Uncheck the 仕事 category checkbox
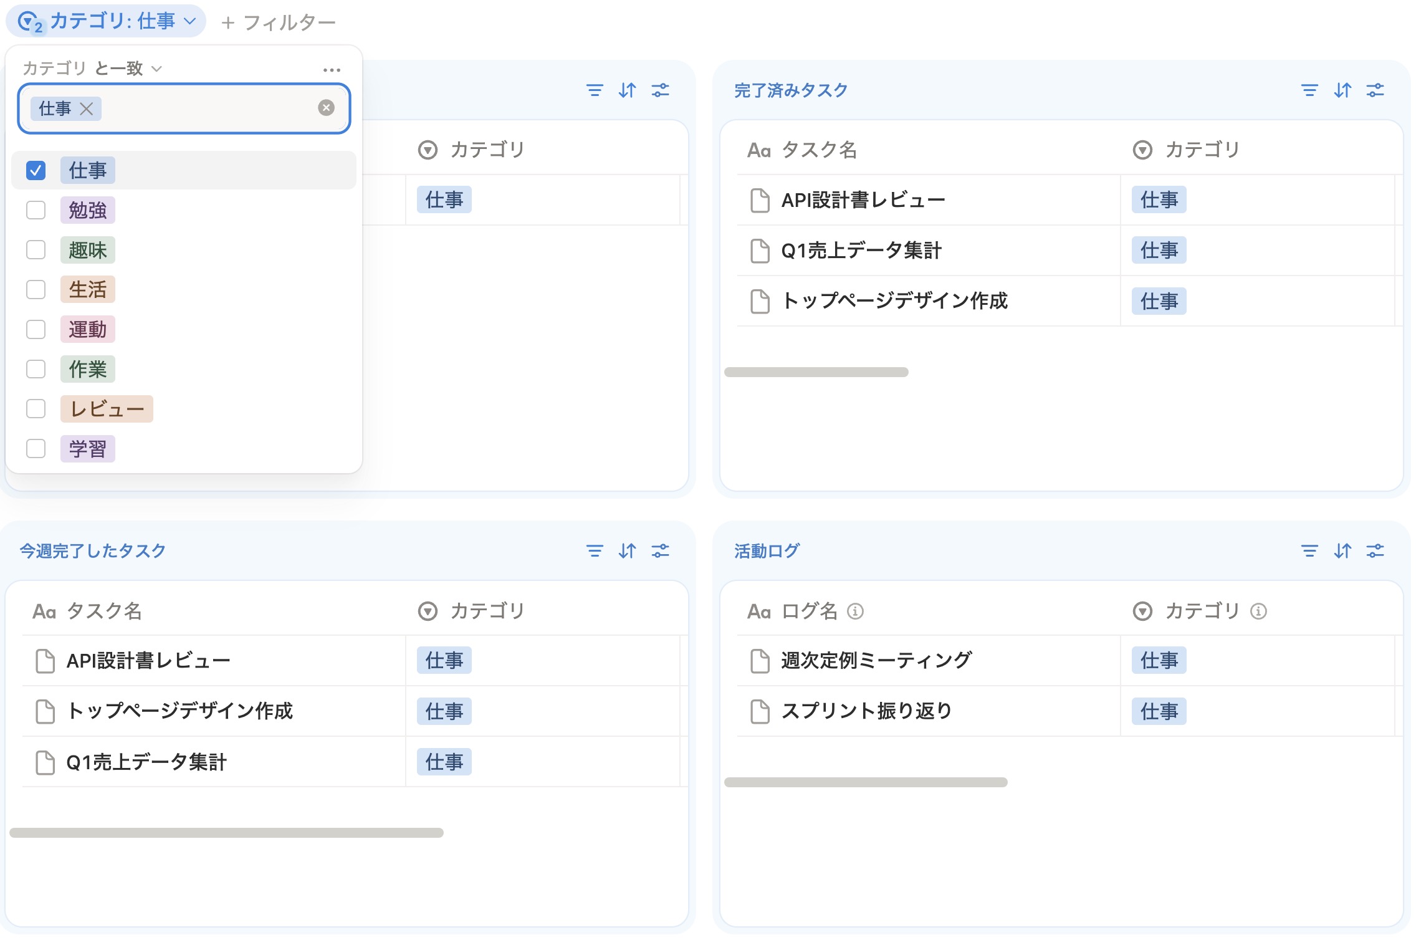 [x=36, y=170]
